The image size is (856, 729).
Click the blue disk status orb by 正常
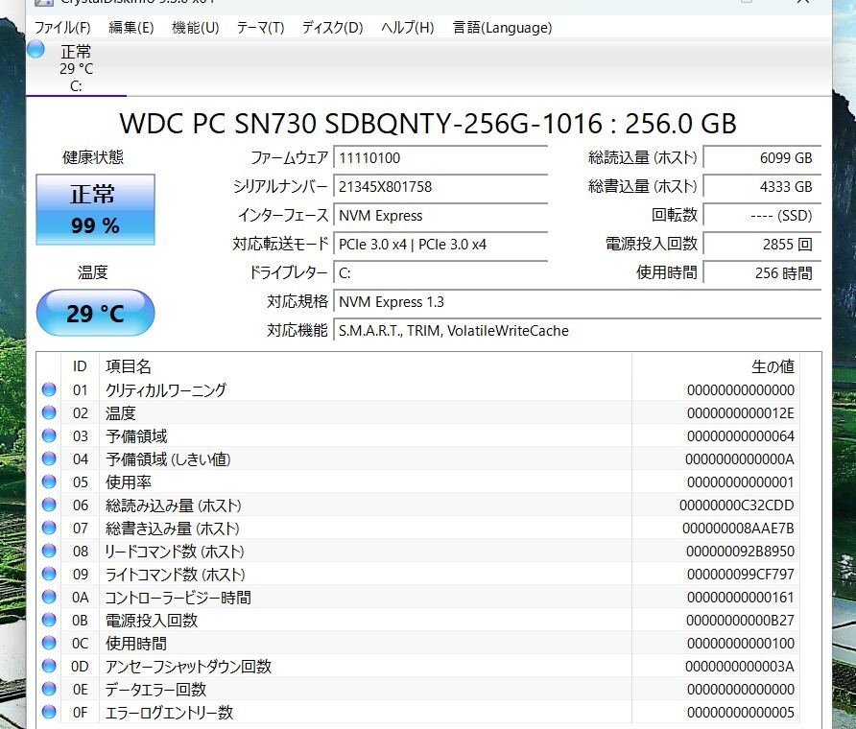36,49
